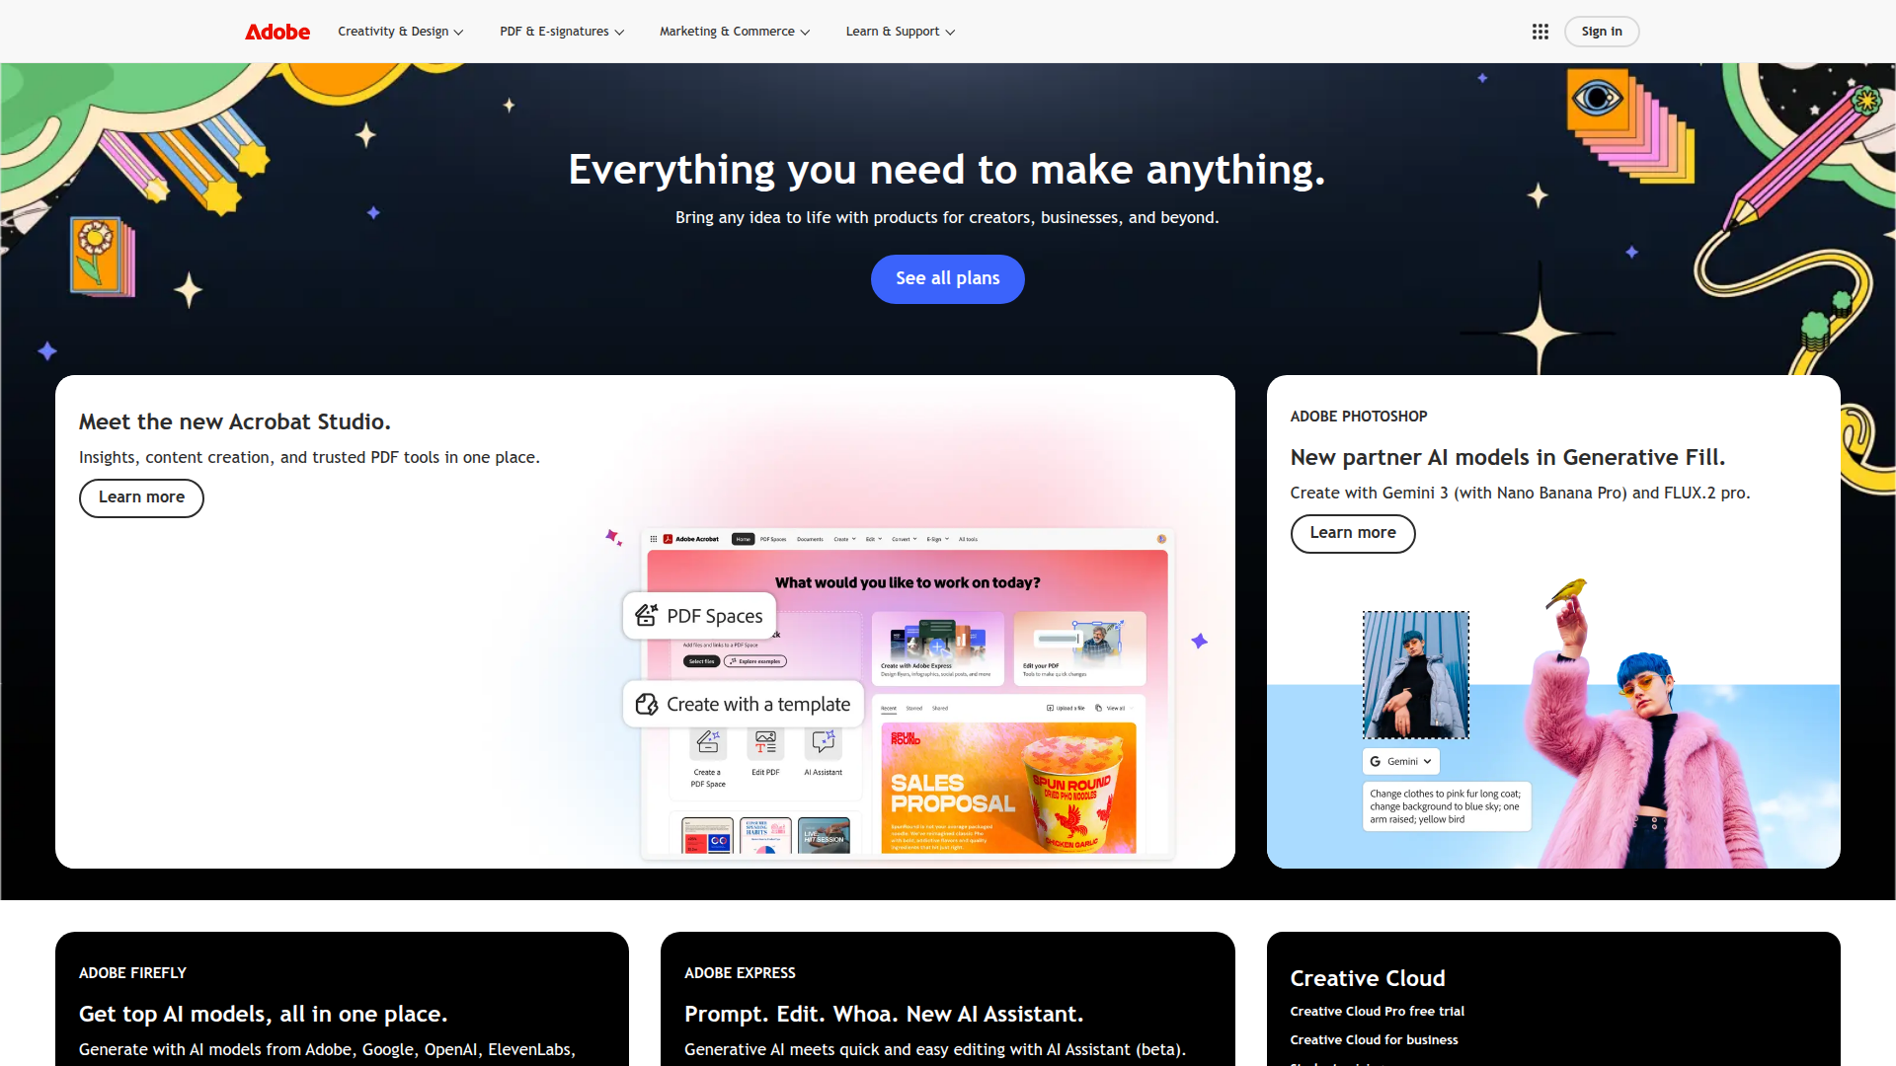Click Learn more under Acrobat Studio
The width and height of the screenshot is (1896, 1066).
coord(140,497)
